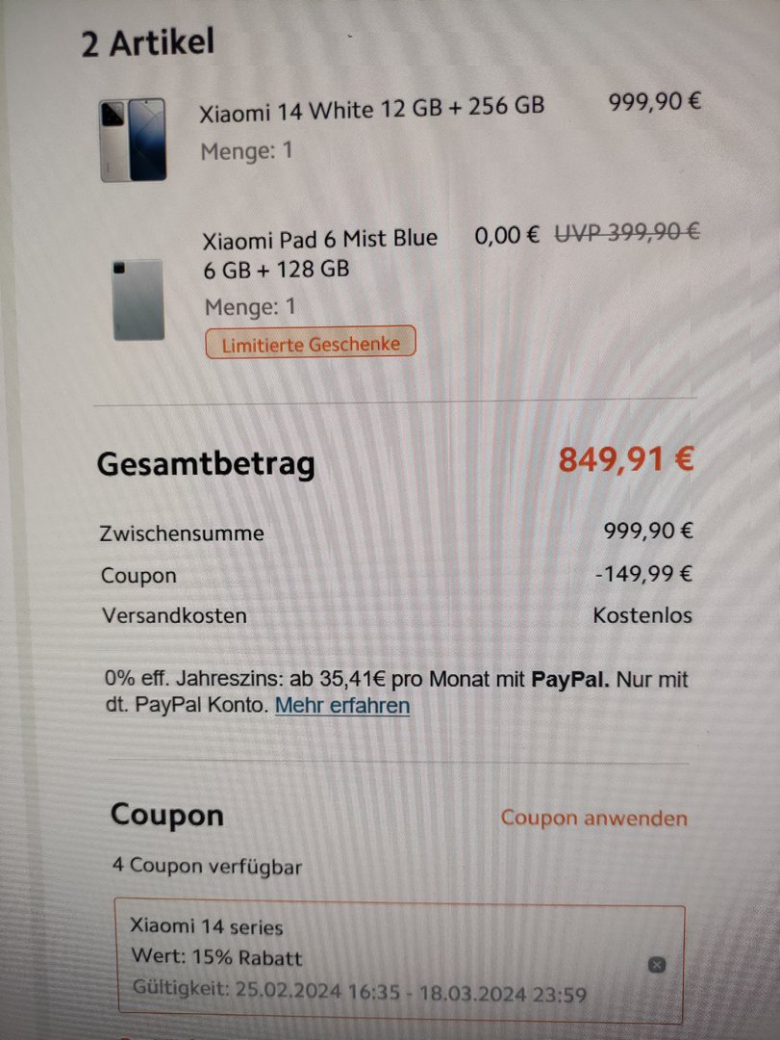Click Coupon anwenden
This screenshot has height=1040, width=780.
[x=593, y=818]
